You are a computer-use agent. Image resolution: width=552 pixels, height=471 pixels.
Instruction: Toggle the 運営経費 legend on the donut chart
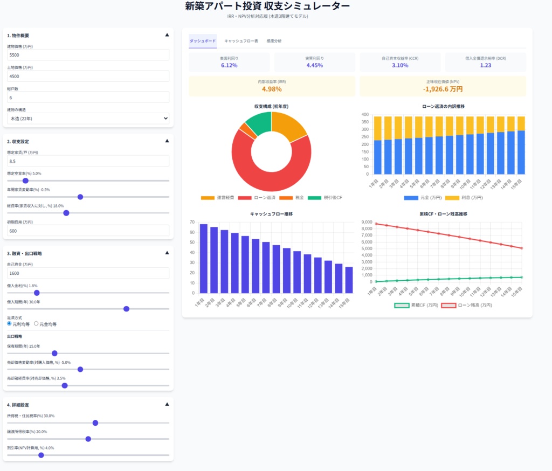click(218, 197)
